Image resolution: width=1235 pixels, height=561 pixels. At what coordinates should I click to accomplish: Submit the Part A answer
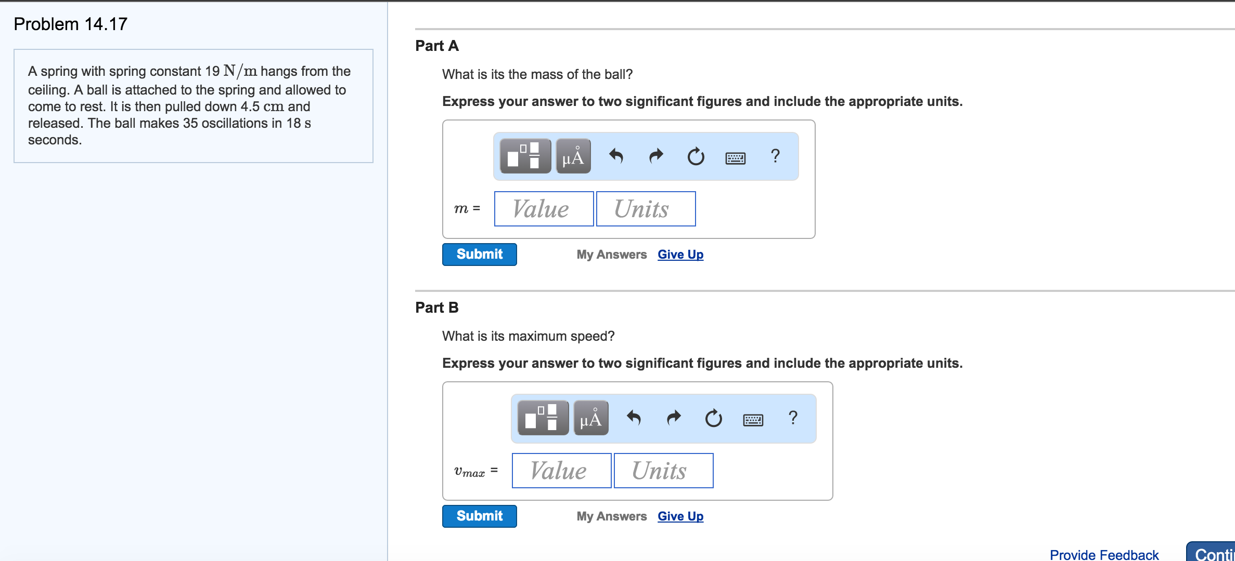(x=479, y=255)
